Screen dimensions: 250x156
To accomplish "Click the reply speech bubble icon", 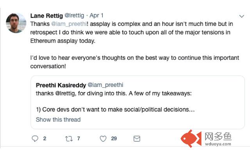I will coord(34,138).
